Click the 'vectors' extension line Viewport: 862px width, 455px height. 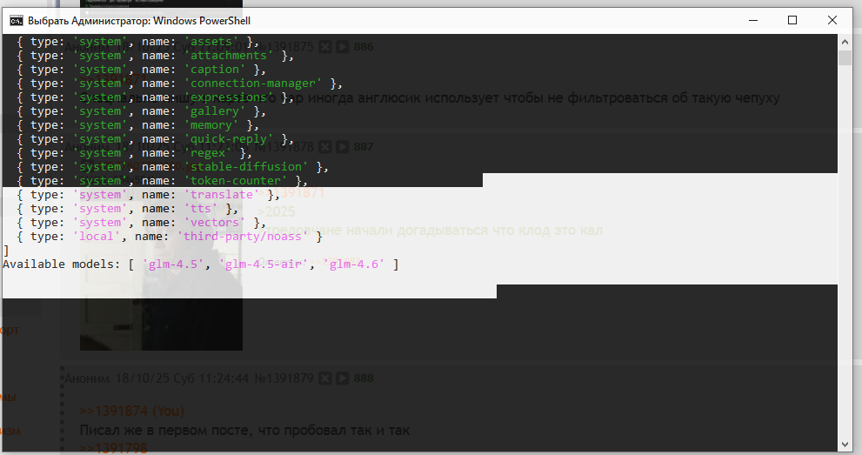pyautogui.click(x=141, y=223)
